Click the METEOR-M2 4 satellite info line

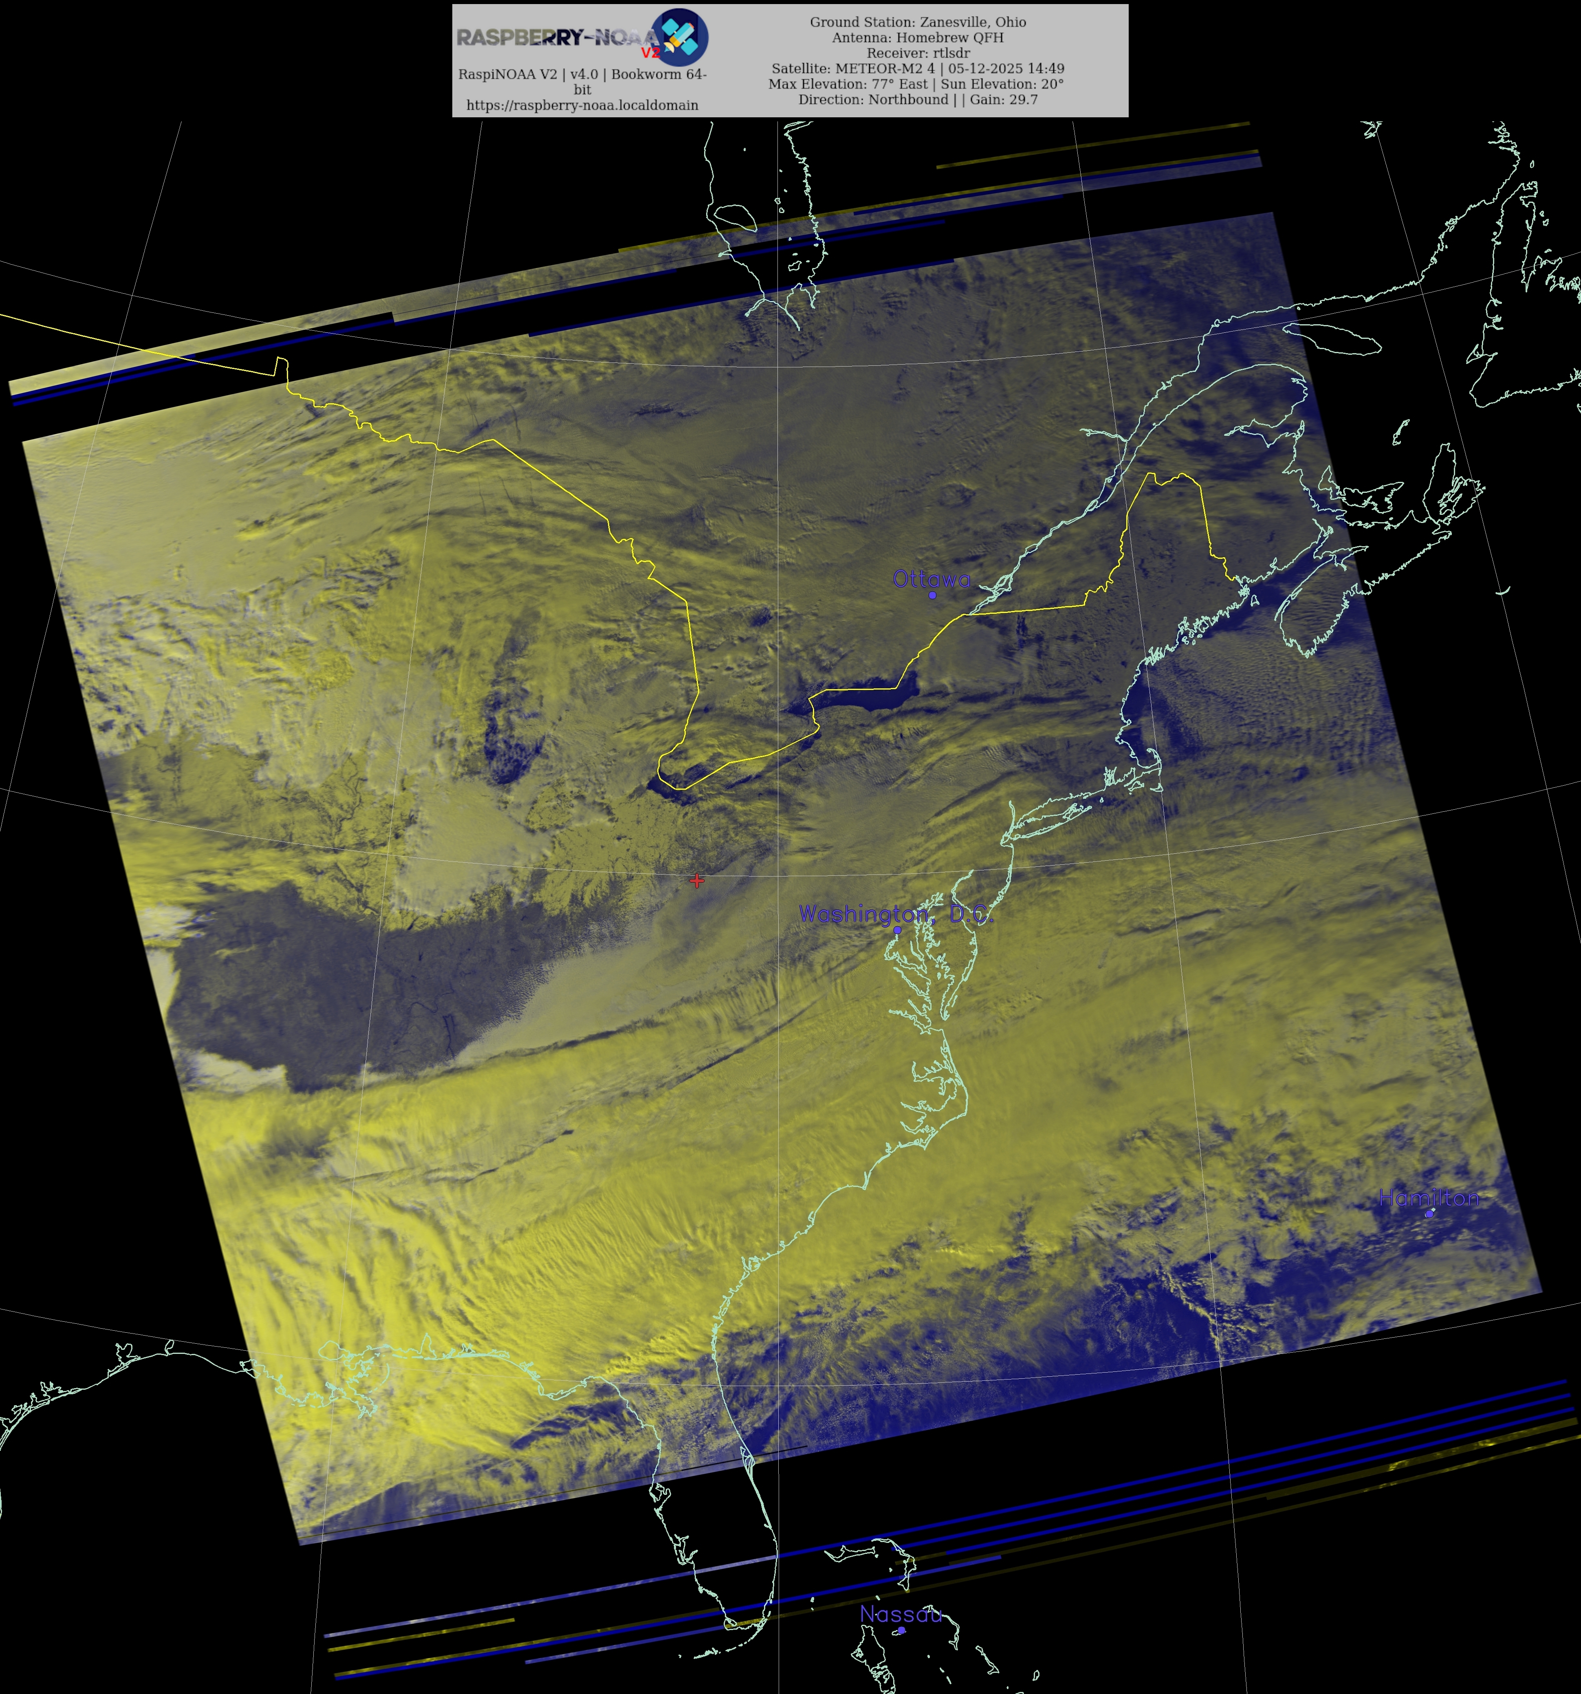click(918, 68)
